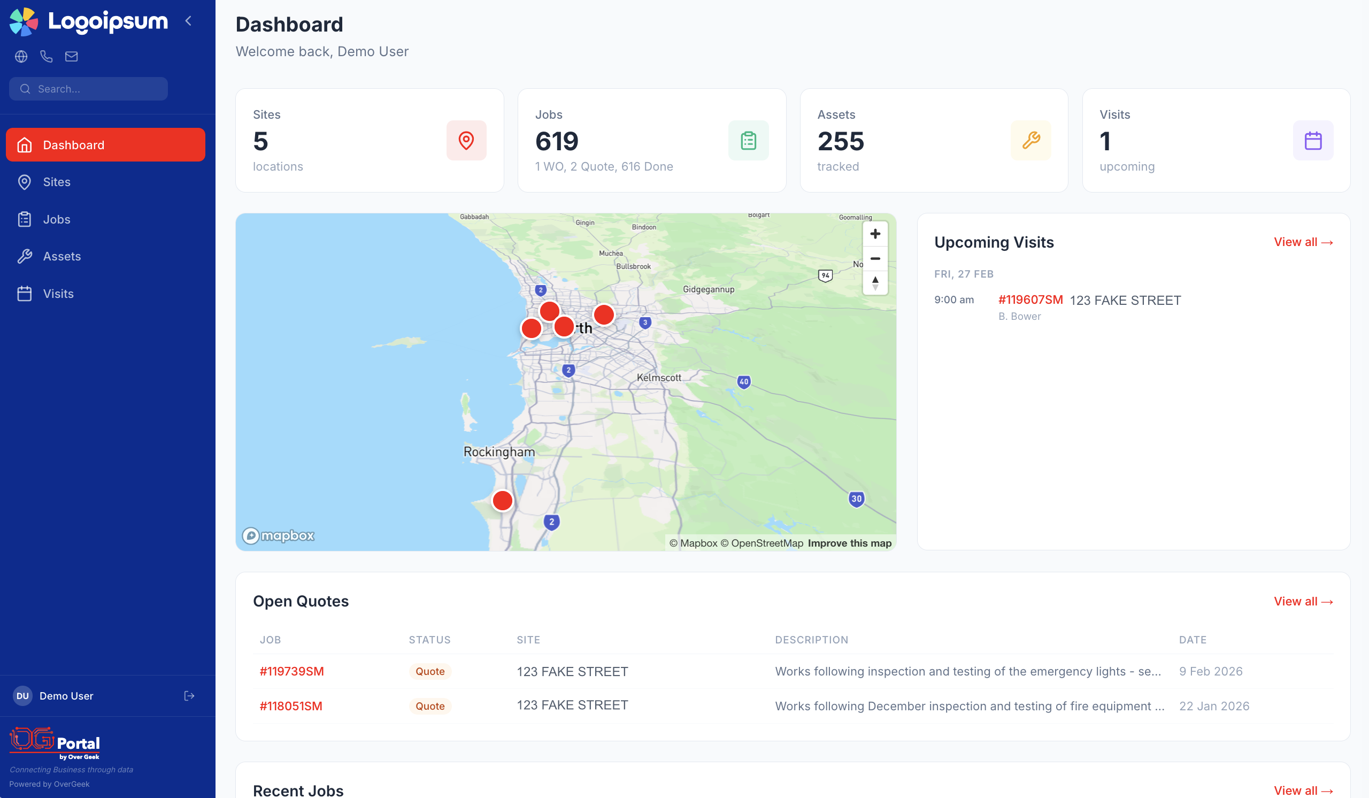Screen dimensions: 1369x798
Task: Open job #119607SM from Upcoming Visits
Action: [x=1030, y=300]
